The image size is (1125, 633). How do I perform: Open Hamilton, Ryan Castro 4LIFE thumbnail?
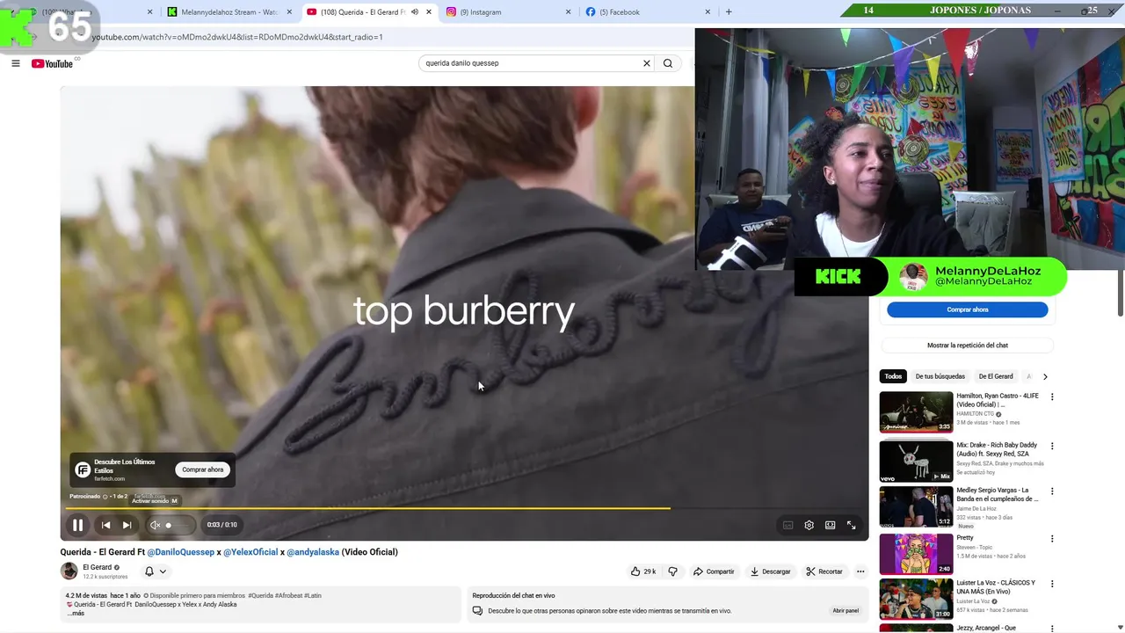click(x=916, y=411)
